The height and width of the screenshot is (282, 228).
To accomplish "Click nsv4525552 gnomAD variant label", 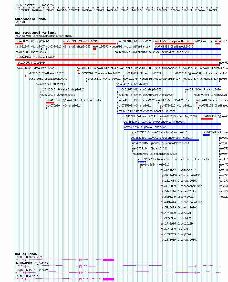I will pyautogui.click(x=159, y=133).
